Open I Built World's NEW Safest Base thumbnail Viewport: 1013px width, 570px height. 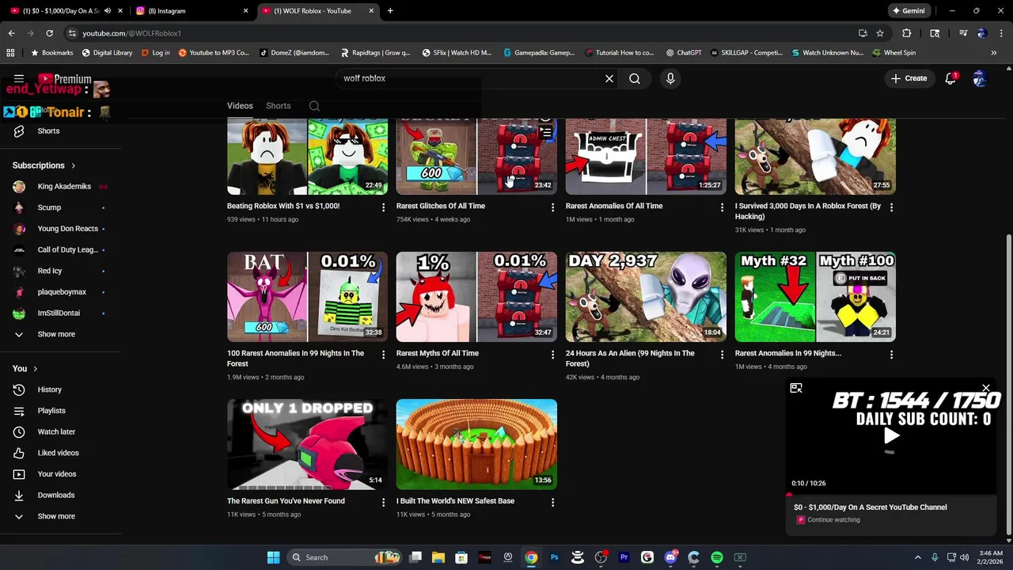476,444
